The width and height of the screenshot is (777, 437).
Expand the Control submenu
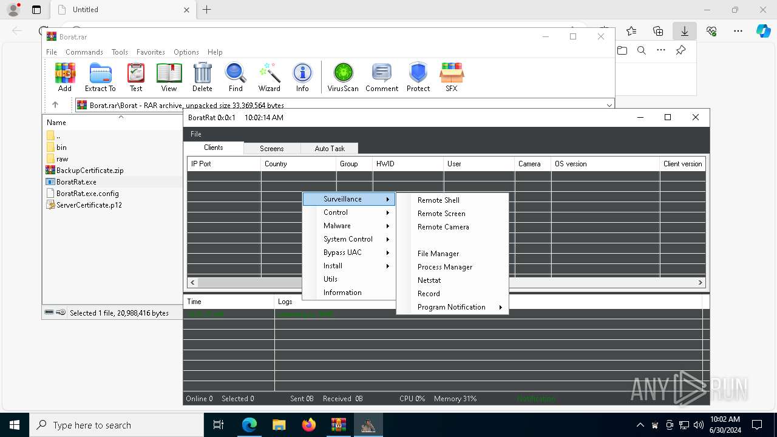pos(348,212)
